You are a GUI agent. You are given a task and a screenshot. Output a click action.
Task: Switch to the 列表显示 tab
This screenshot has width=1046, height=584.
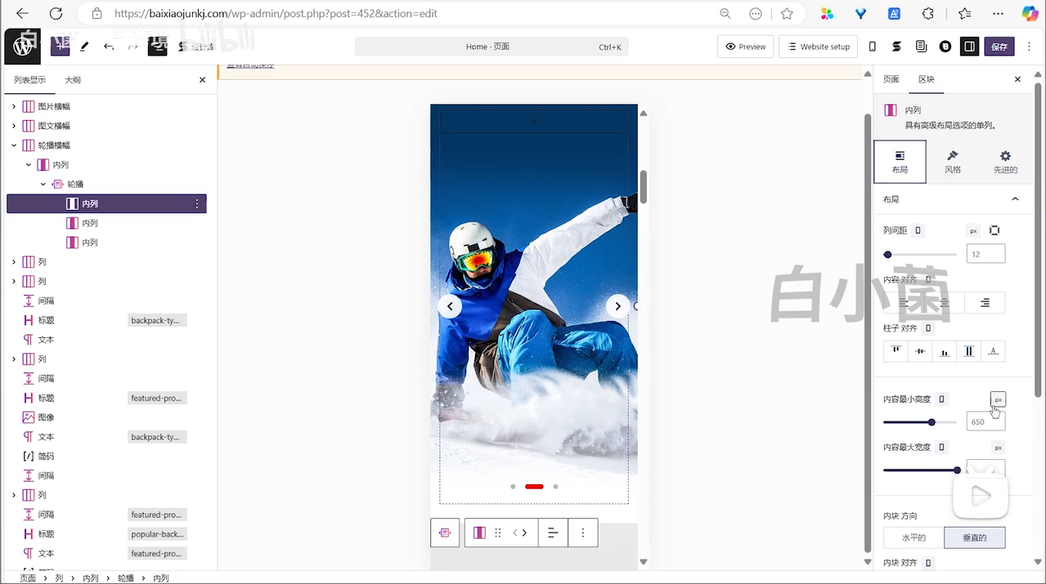coord(29,80)
